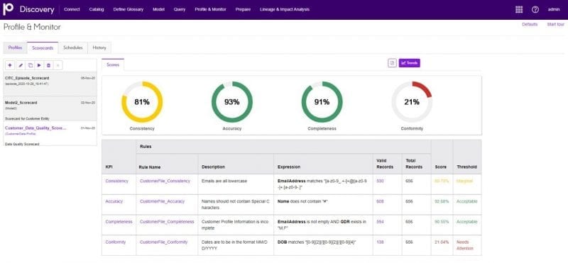Screen dimensions: 568x263
Task: Click the Accuracy KPI link
Action: pyautogui.click(x=114, y=201)
